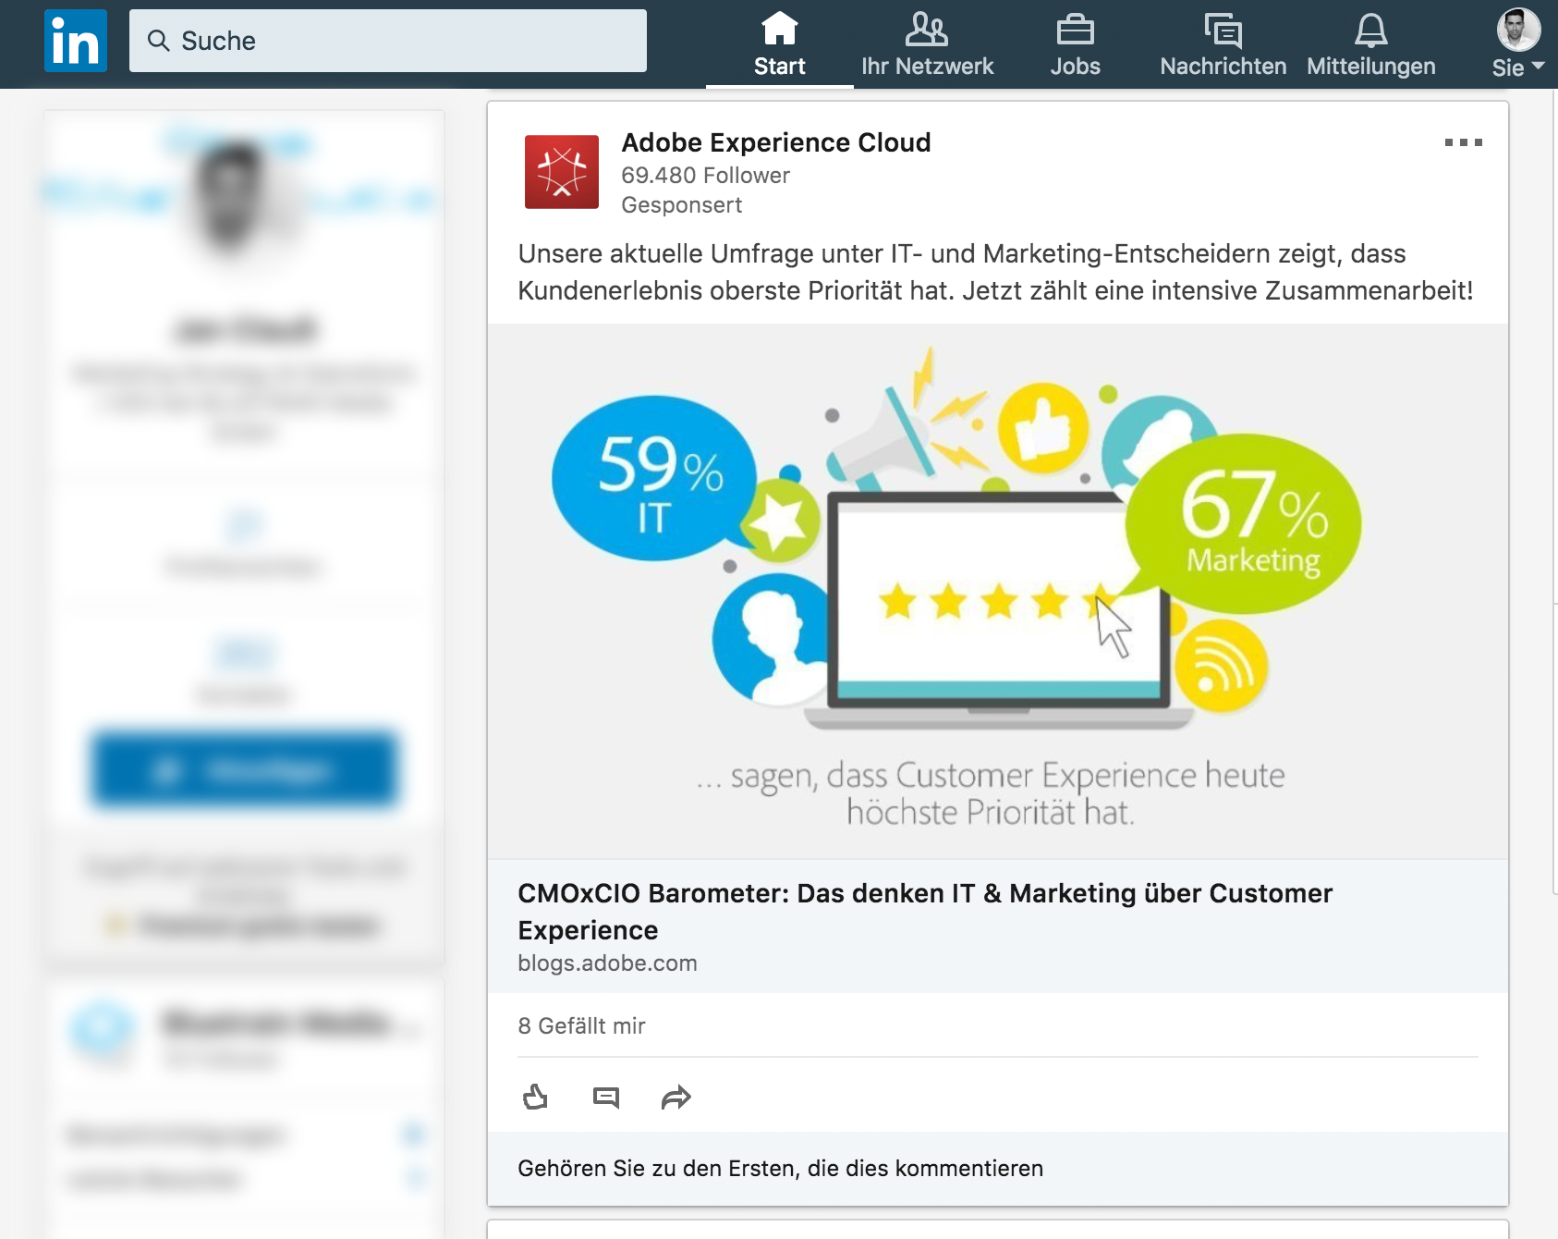The height and width of the screenshot is (1239, 1558).
Task: Click the blurred blue sidebar button
Action: (x=245, y=769)
